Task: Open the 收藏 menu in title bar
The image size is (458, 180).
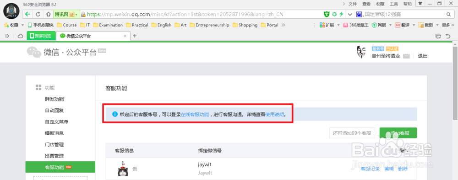Action: [380, 4]
